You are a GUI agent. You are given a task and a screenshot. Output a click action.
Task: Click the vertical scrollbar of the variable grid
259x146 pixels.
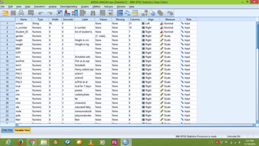pyautogui.click(x=257, y=72)
